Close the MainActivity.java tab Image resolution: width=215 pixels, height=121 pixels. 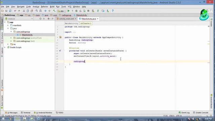[98, 19]
